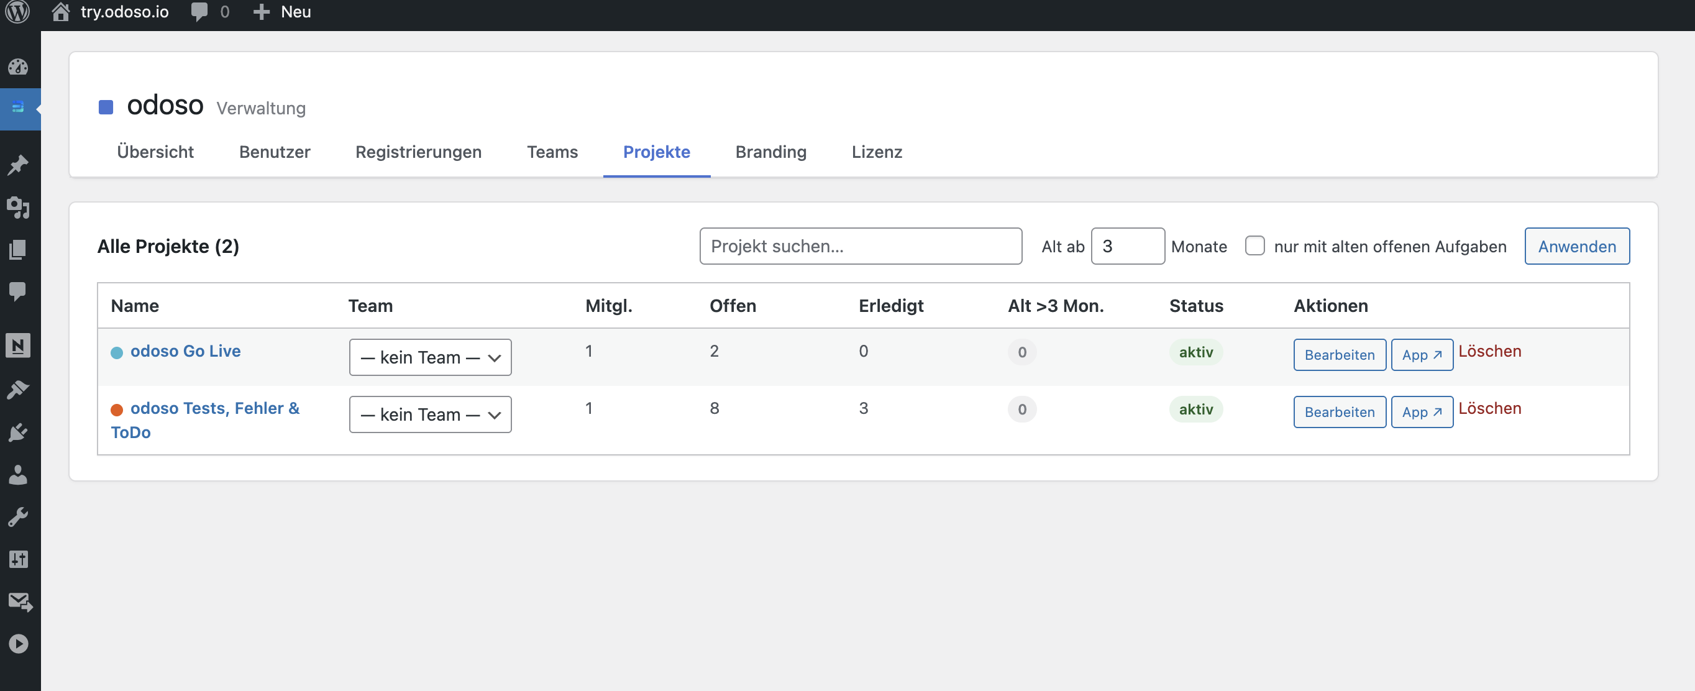Click the 'Alt >3 Mon.' column header
Screen dimensions: 1695x691
tap(1056, 306)
